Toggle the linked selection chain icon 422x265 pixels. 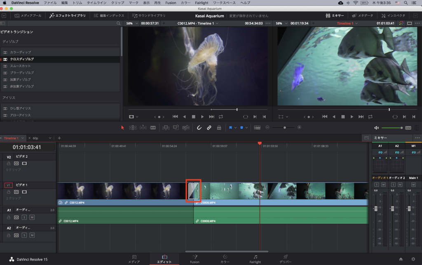click(x=209, y=128)
